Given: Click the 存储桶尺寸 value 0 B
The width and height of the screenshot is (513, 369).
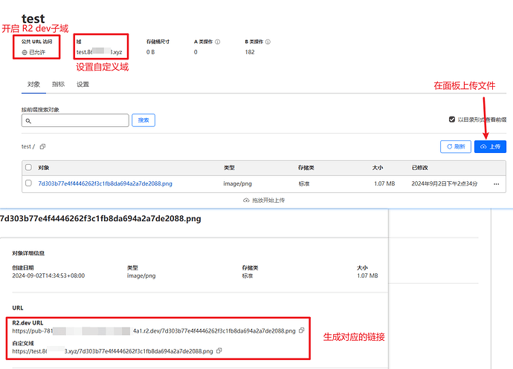Looking at the screenshot, I should (150, 52).
